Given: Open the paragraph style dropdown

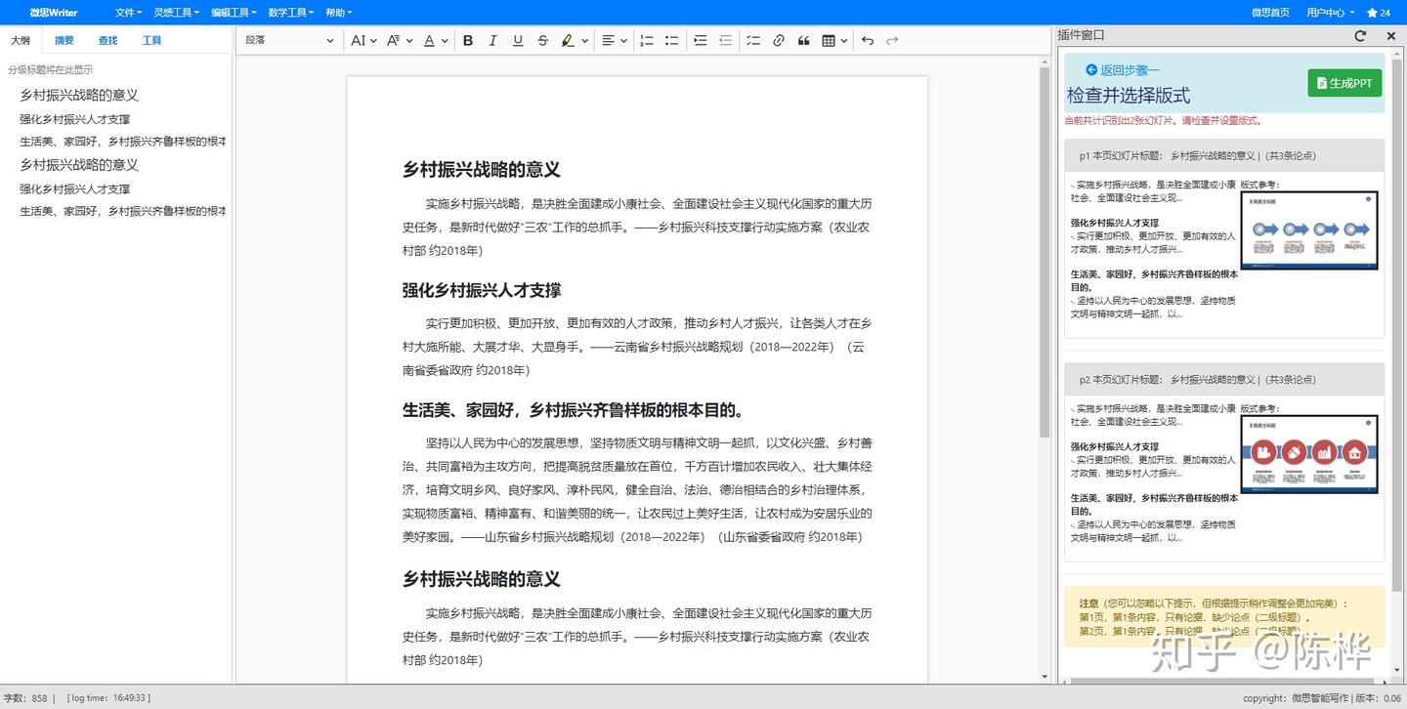Looking at the screenshot, I should [x=289, y=40].
